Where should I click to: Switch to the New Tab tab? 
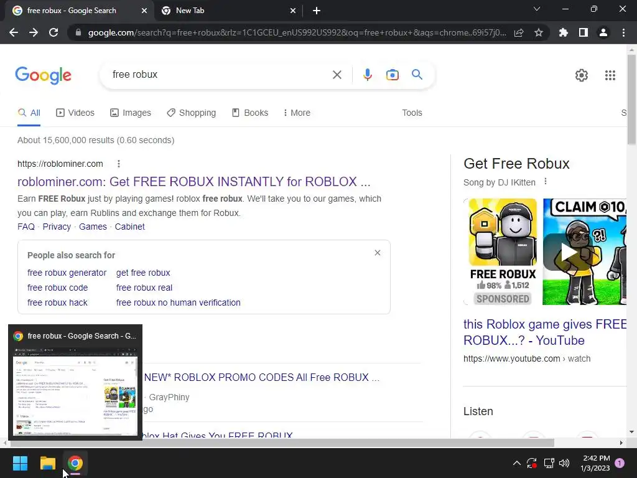point(228,11)
